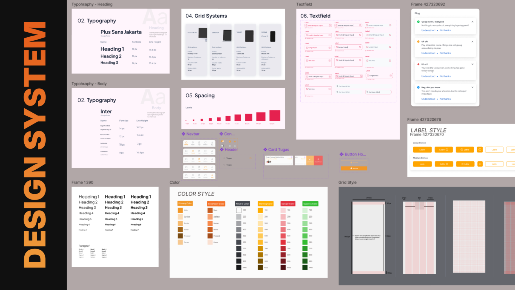Click the blue info flag icon
The width and height of the screenshot is (515, 290).
pos(418,87)
